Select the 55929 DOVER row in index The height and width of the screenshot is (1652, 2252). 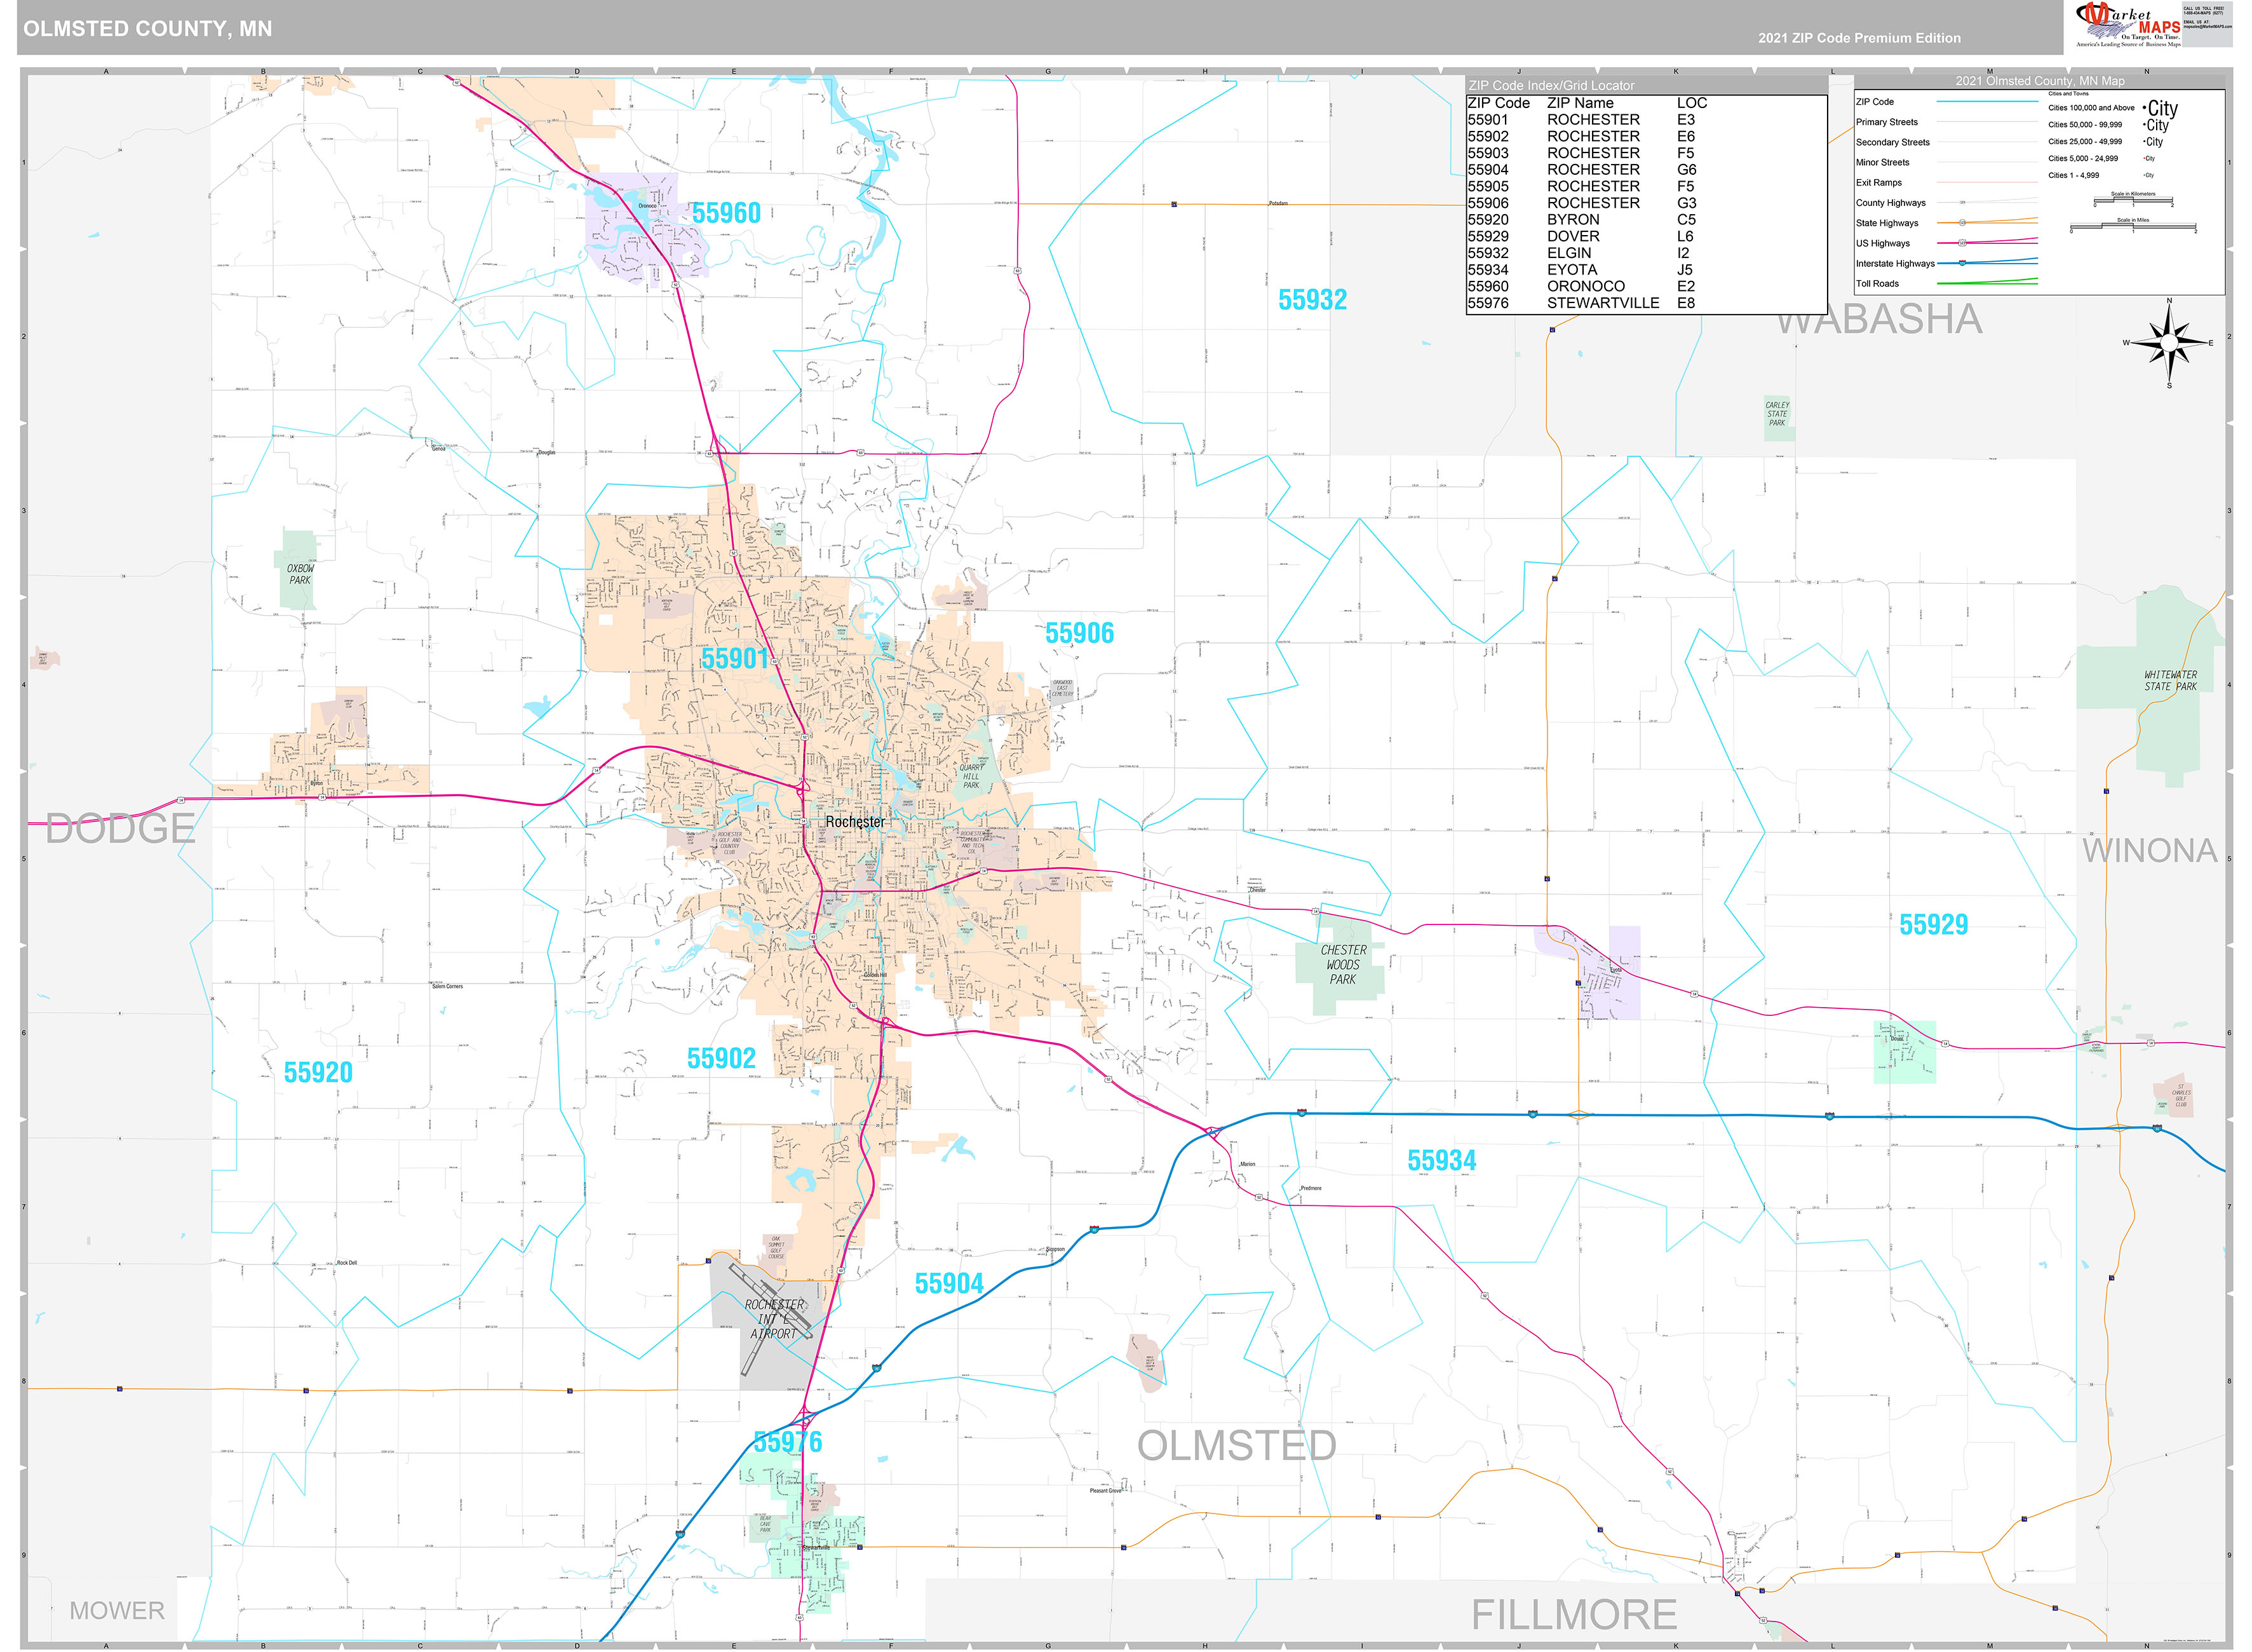tap(1645, 237)
